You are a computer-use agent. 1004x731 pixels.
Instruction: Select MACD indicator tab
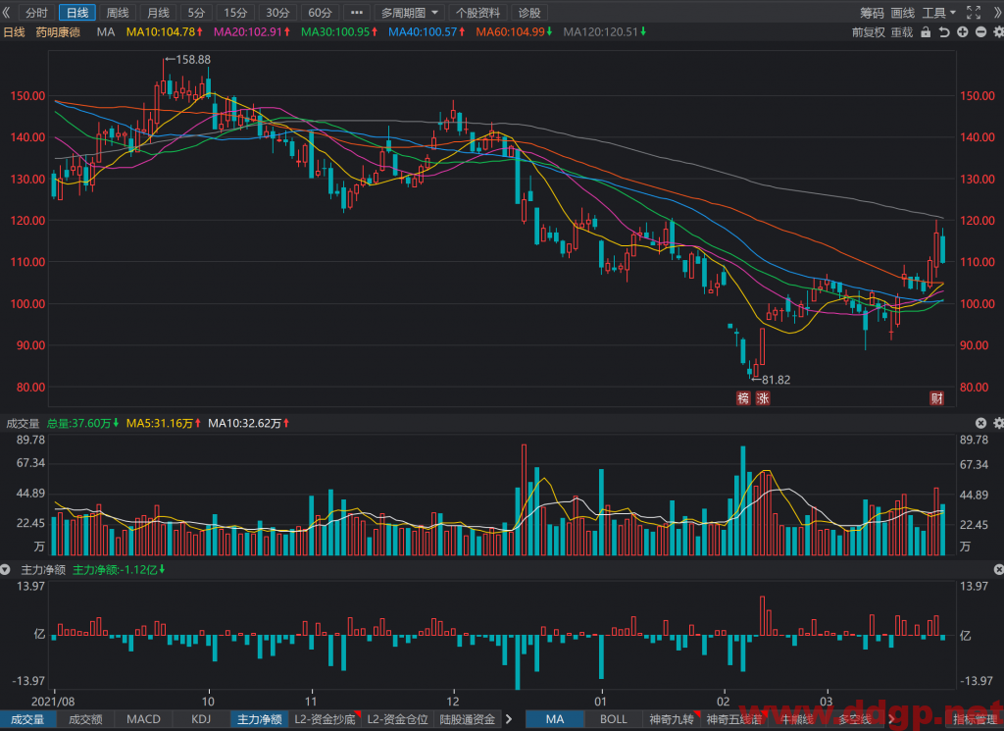(143, 719)
